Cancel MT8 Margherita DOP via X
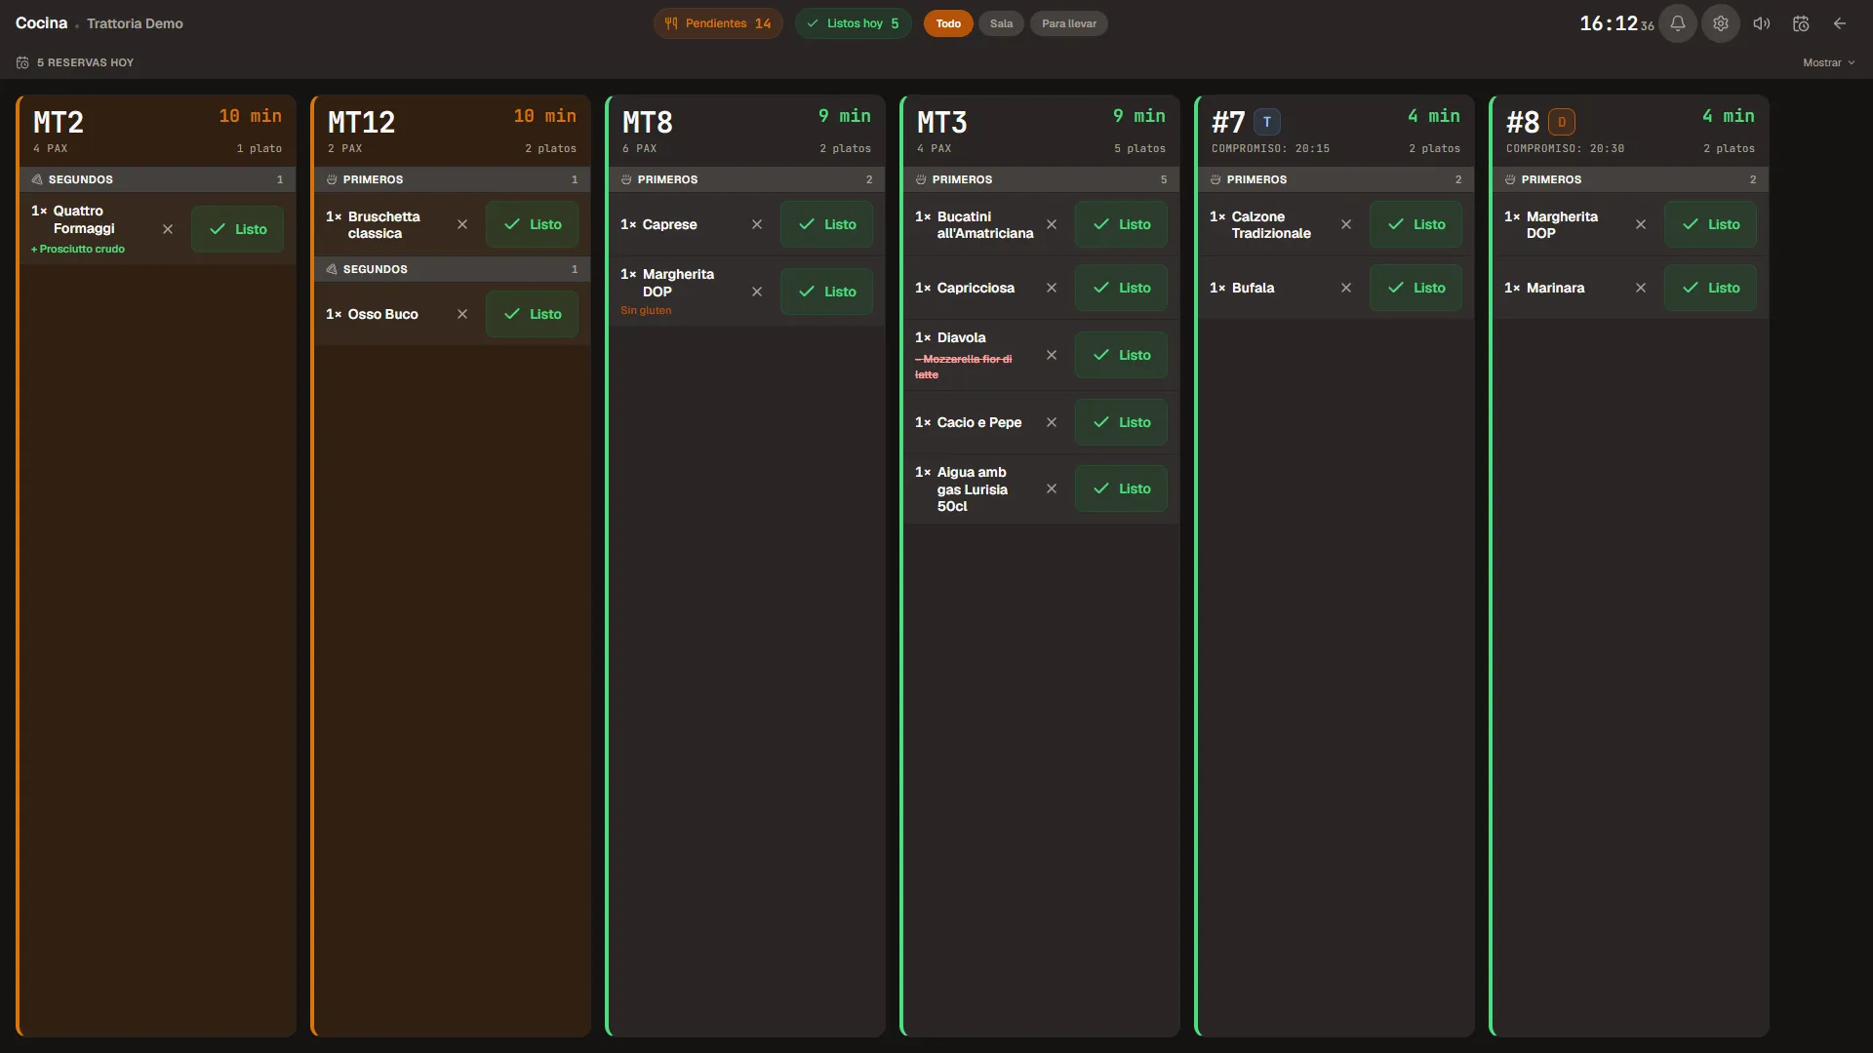The width and height of the screenshot is (1873, 1053). [x=757, y=292]
